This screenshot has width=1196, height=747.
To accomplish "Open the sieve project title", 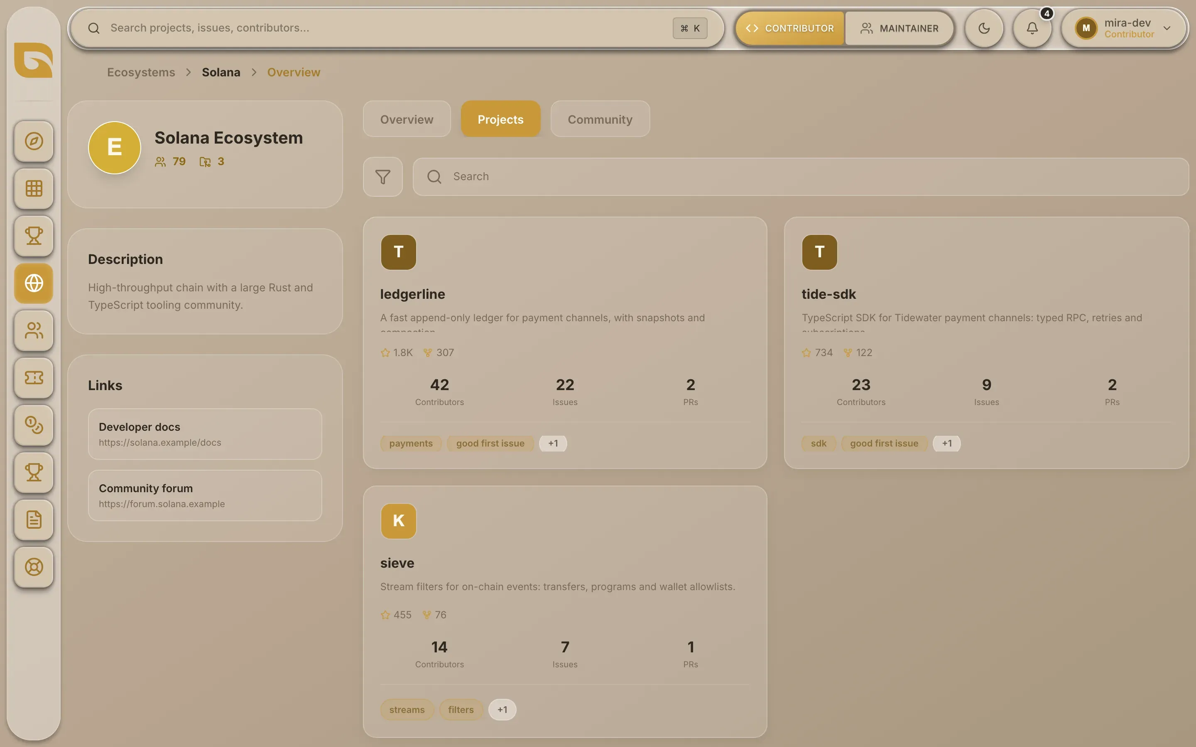I will [397, 563].
